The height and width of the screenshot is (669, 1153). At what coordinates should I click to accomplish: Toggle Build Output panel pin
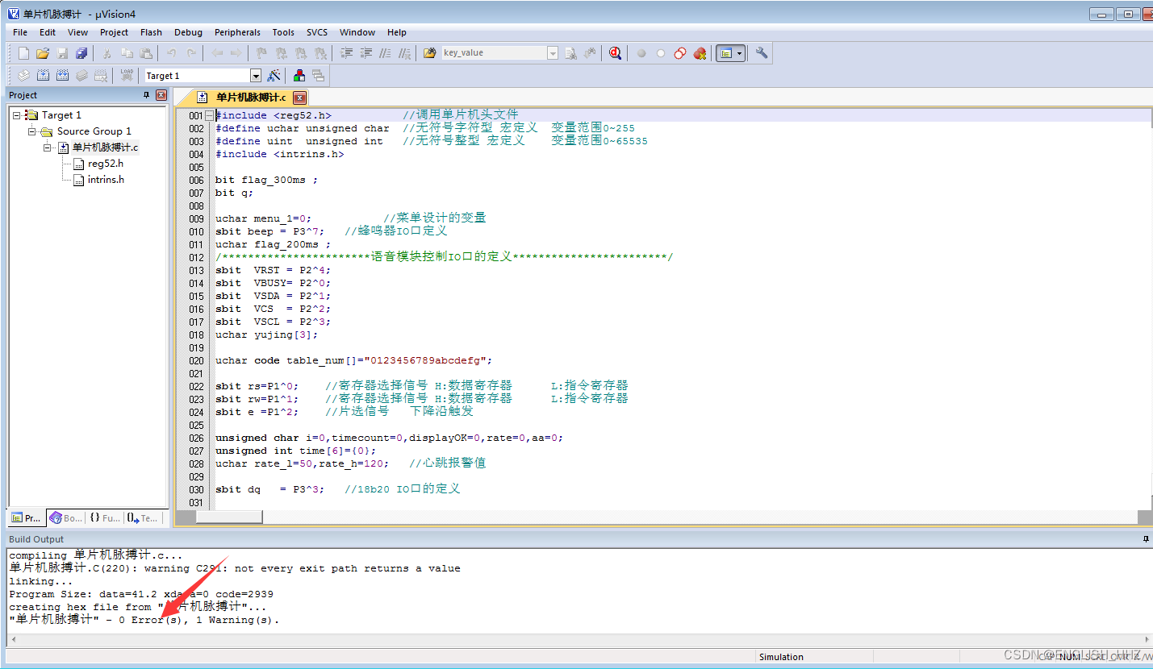pos(1143,538)
